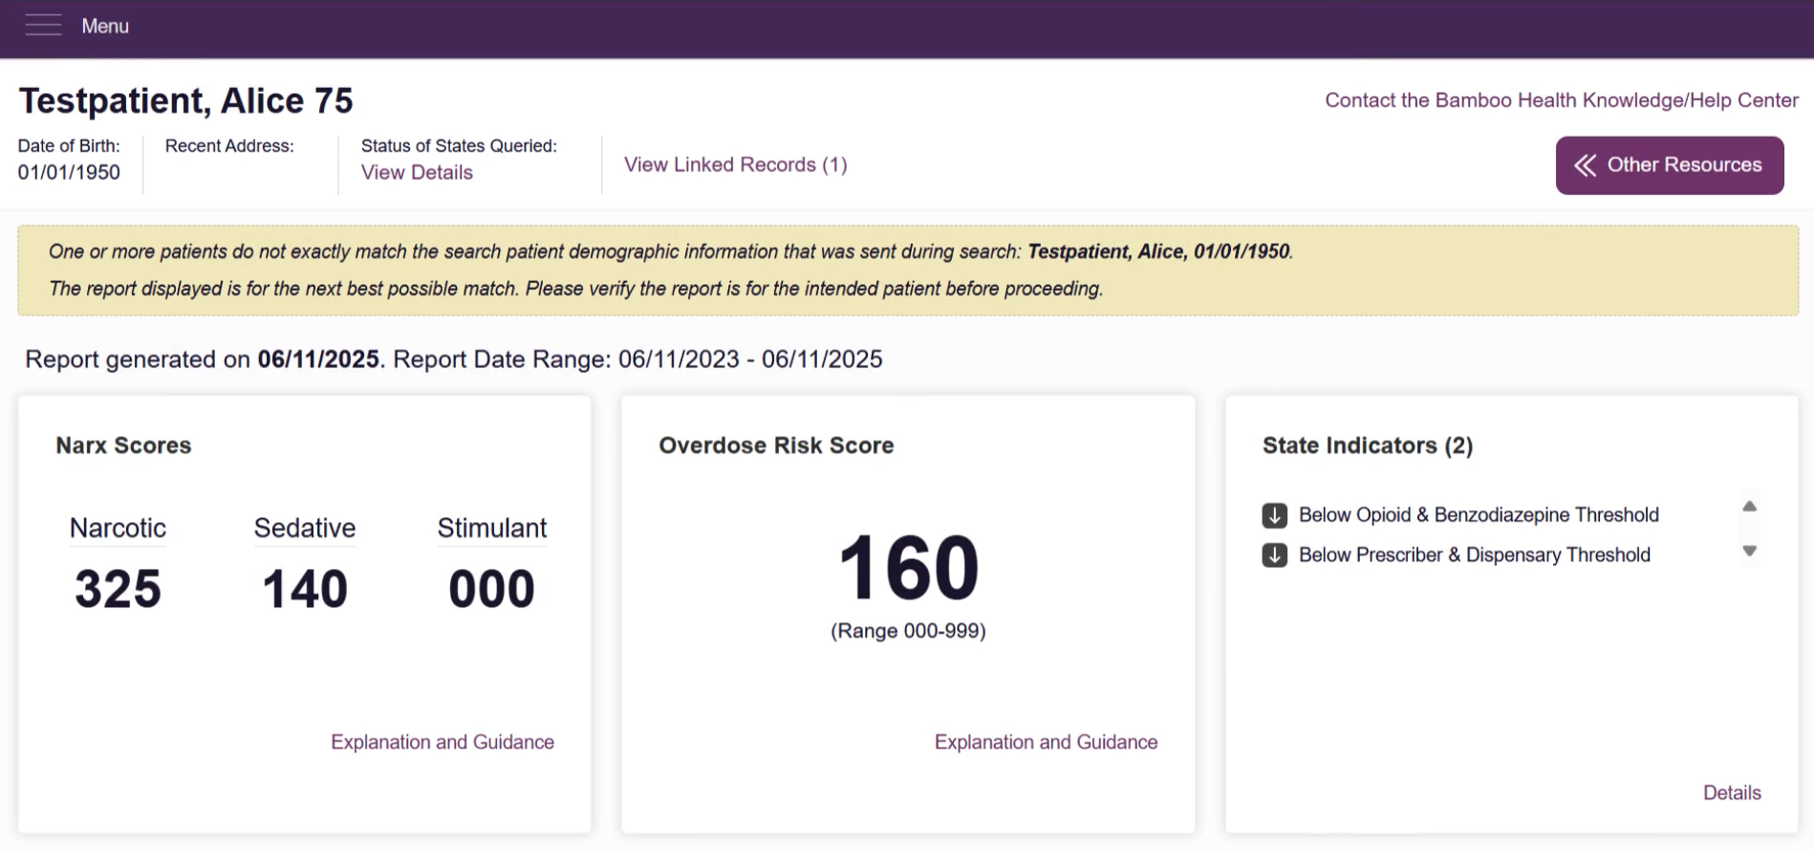Open State Indicators Details link

1732,793
